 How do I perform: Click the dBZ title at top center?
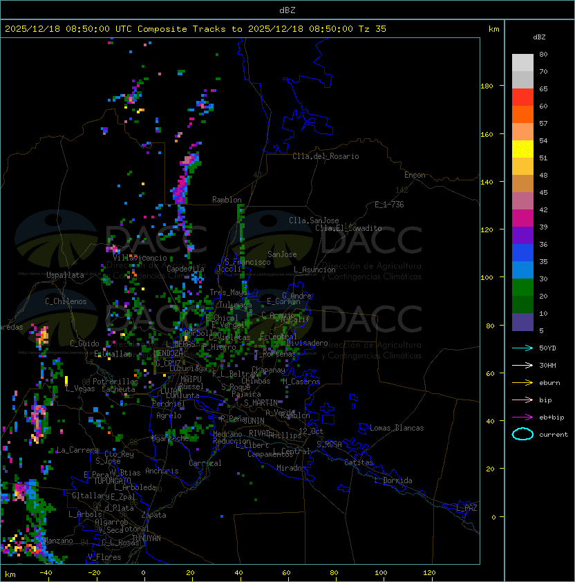(287, 10)
